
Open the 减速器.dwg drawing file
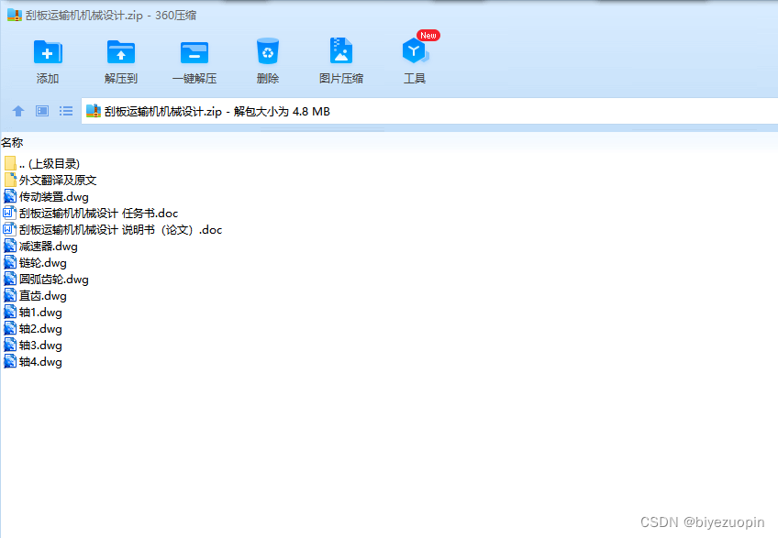pos(46,246)
